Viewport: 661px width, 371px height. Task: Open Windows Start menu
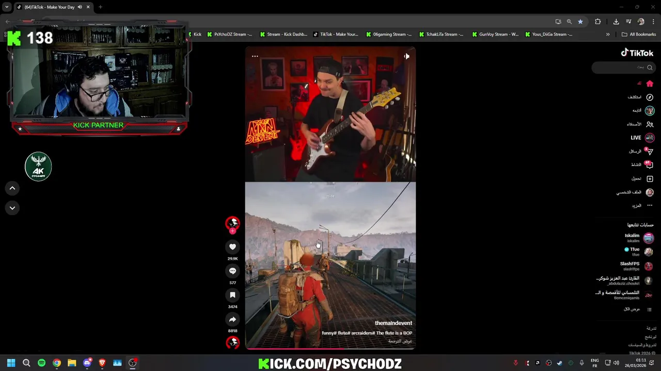coord(11,363)
